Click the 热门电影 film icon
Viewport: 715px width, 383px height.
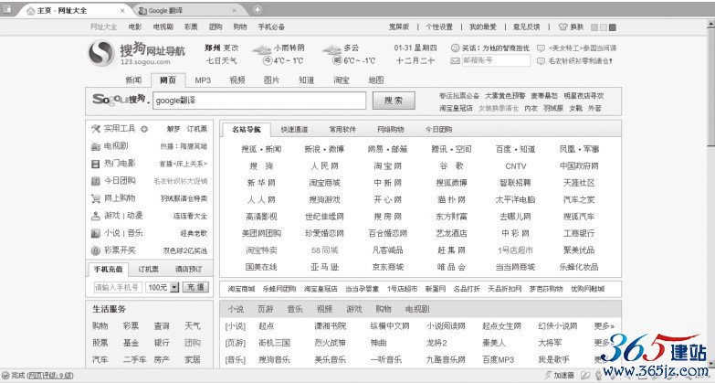[x=95, y=164]
